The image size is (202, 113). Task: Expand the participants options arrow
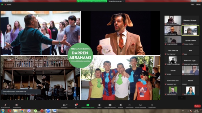coord(70,105)
